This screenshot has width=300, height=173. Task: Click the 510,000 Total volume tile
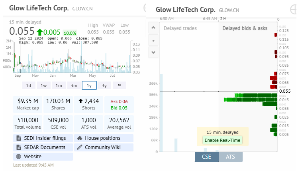(28, 123)
